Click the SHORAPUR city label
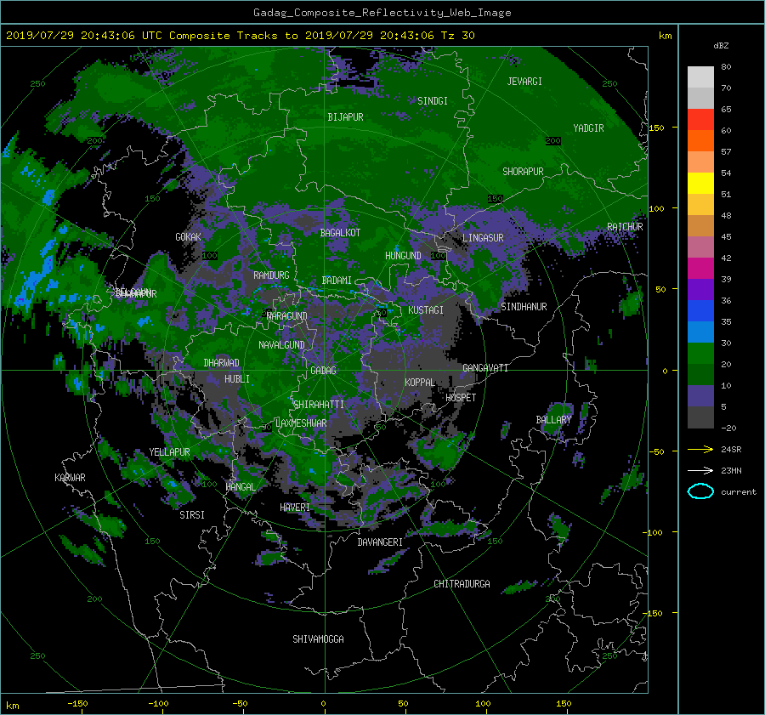 523,172
